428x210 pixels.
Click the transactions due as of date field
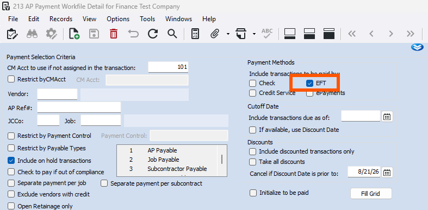pyautogui.click(x=361, y=116)
